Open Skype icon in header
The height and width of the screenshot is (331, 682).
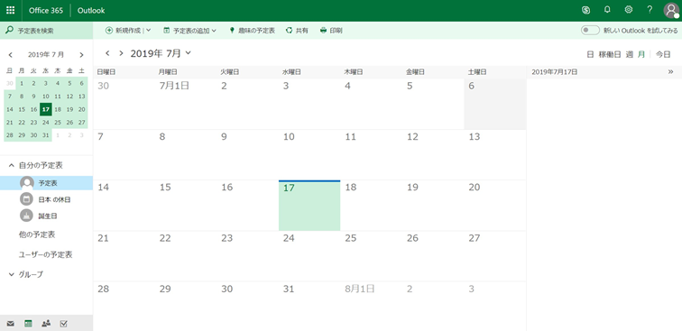point(585,11)
